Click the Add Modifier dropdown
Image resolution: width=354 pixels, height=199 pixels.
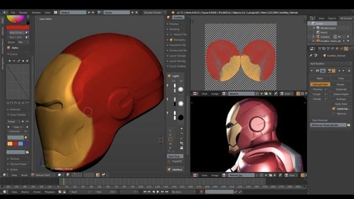331,64
